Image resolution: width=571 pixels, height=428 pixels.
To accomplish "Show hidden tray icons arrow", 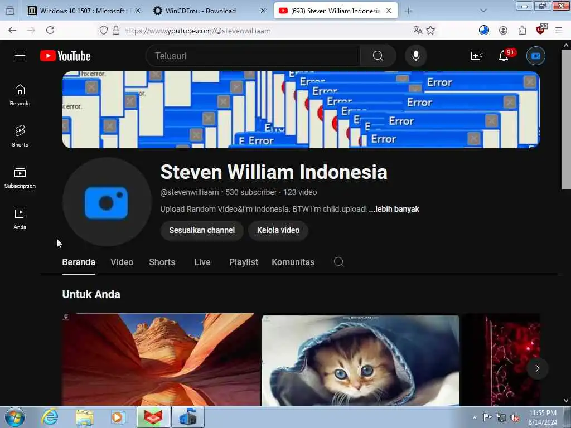I will click(474, 417).
